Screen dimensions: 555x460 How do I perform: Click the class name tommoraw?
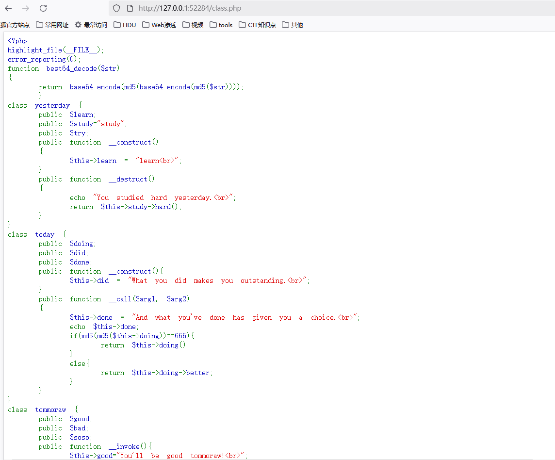point(50,410)
